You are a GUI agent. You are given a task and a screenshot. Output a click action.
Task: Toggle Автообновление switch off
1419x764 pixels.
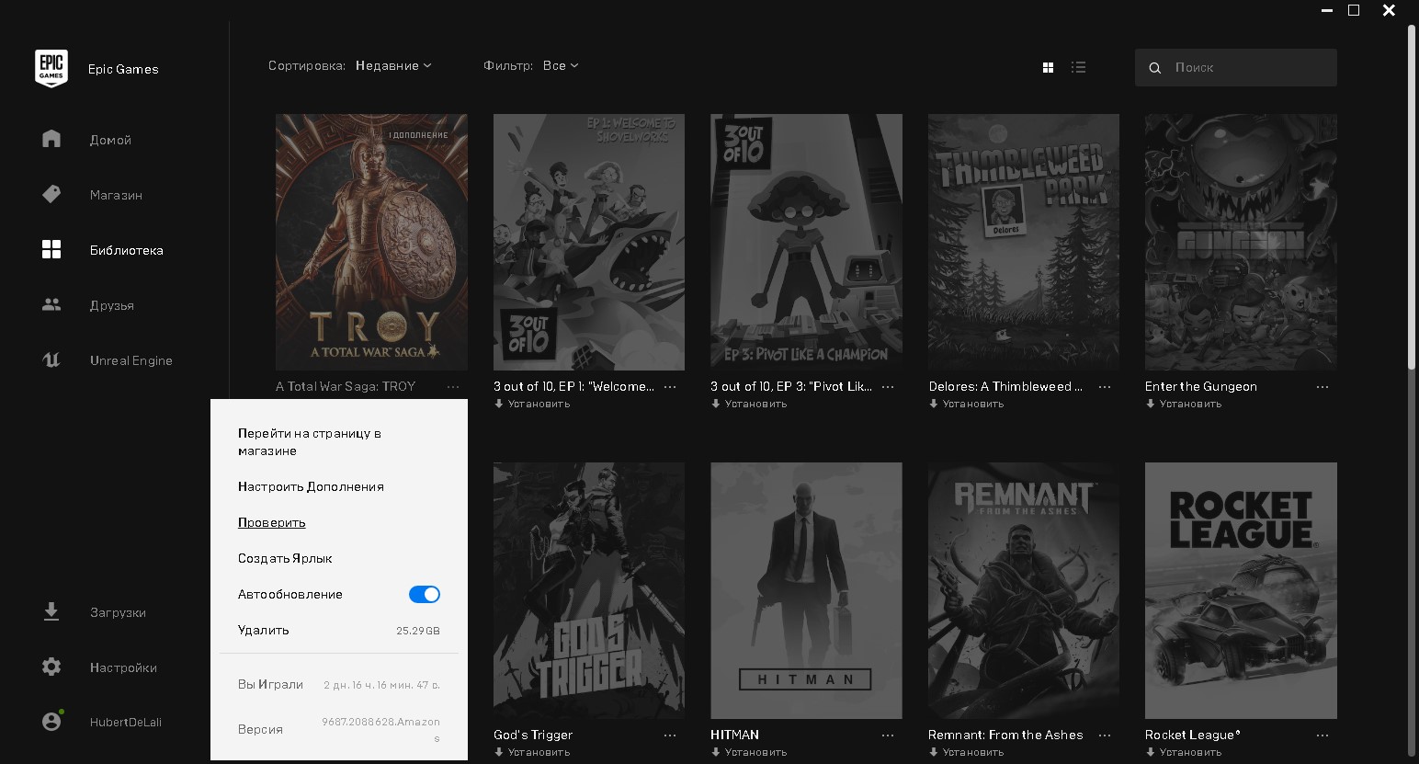point(425,595)
